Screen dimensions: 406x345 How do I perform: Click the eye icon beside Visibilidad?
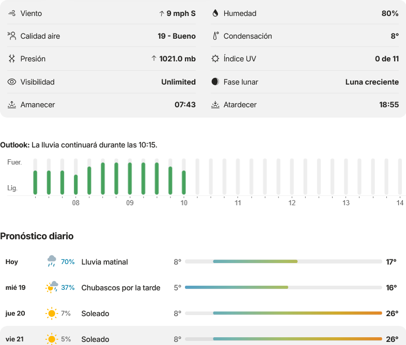[x=12, y=82]
